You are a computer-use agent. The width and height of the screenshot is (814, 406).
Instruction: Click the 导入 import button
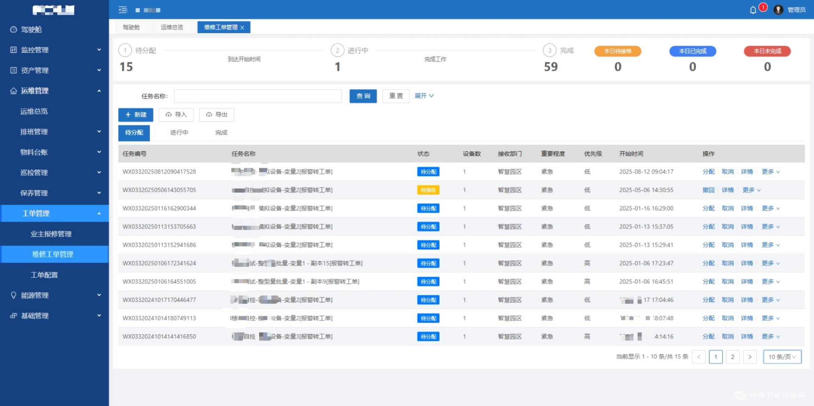coord(176,115)
